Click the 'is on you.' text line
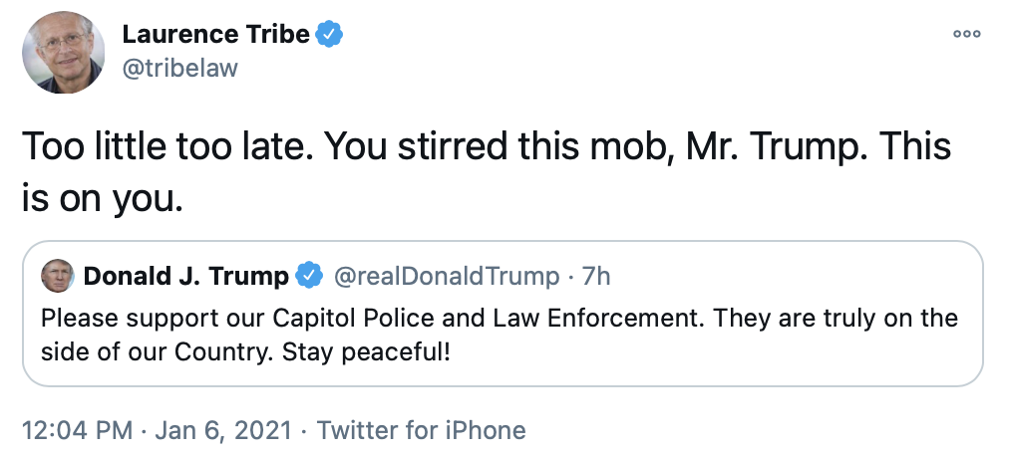 point(103,198)
